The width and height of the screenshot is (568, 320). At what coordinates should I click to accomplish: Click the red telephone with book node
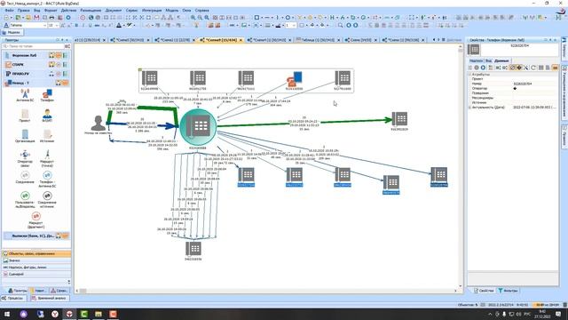click(294, 79)
